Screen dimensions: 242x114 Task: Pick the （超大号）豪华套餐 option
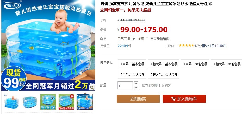pyautogui.click(x=163, y=74)
